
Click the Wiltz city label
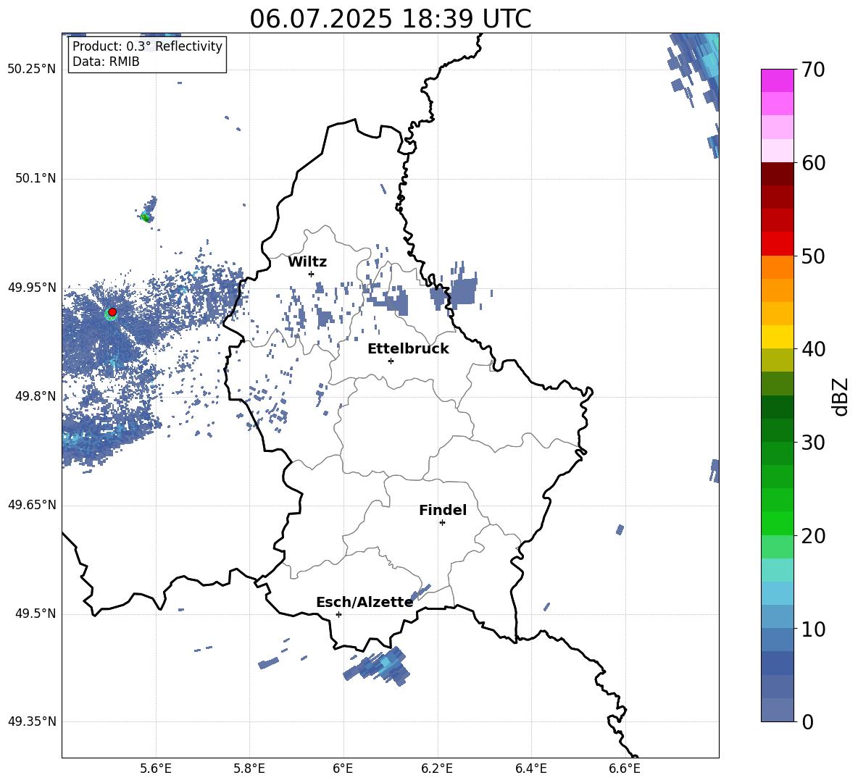click(x=307, y=262)
